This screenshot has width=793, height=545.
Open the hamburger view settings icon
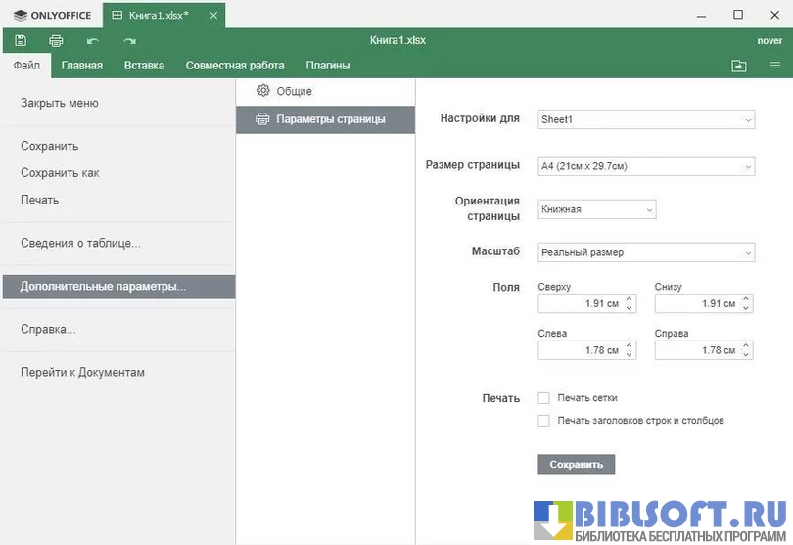point(774,66)
